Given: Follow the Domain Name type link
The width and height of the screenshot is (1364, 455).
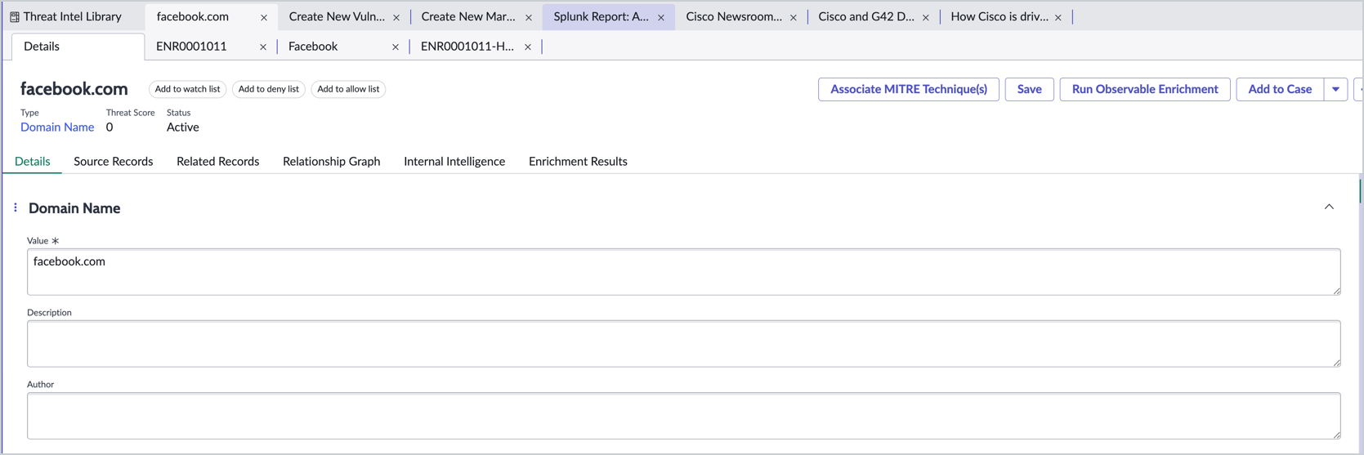Looking at the screenshot, I should (x=57, y=127).
